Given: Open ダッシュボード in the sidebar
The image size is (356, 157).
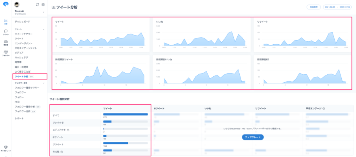Looking at the screenshot, I should [x=23, y=22].
